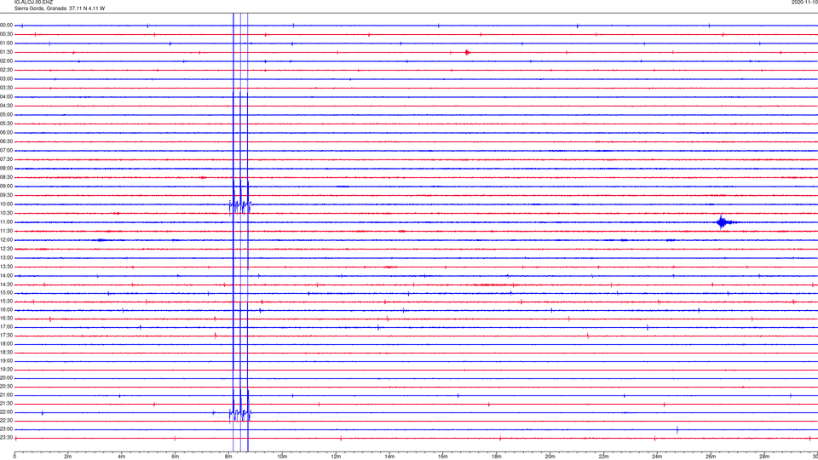Click the red seismic burst on the 01:30 trace
This screenshot has height=460, width=818.
[x=468, y=52]
